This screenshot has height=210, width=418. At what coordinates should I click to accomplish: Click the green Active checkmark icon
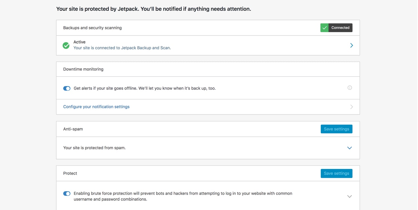click(66, 45)
